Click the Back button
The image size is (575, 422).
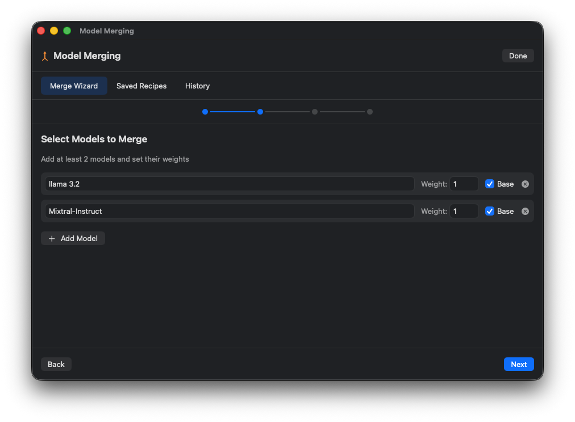[56, 364]
